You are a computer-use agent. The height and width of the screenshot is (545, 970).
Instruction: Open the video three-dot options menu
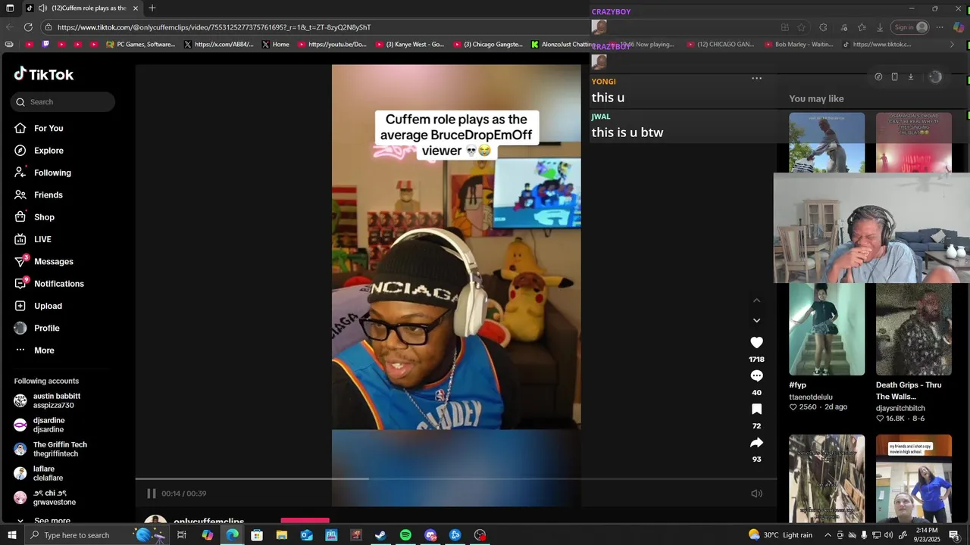756,78
